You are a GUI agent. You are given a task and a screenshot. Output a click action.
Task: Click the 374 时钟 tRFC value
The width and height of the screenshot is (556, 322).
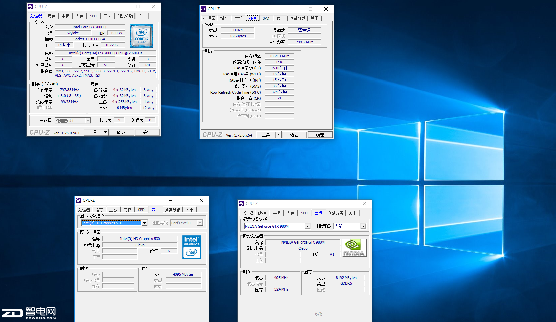(279, 92)
